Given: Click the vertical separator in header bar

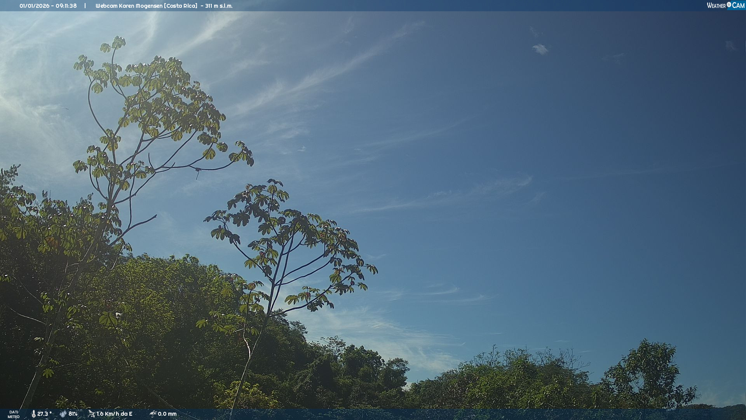Looking at the screenshot, I should point(85,6).
